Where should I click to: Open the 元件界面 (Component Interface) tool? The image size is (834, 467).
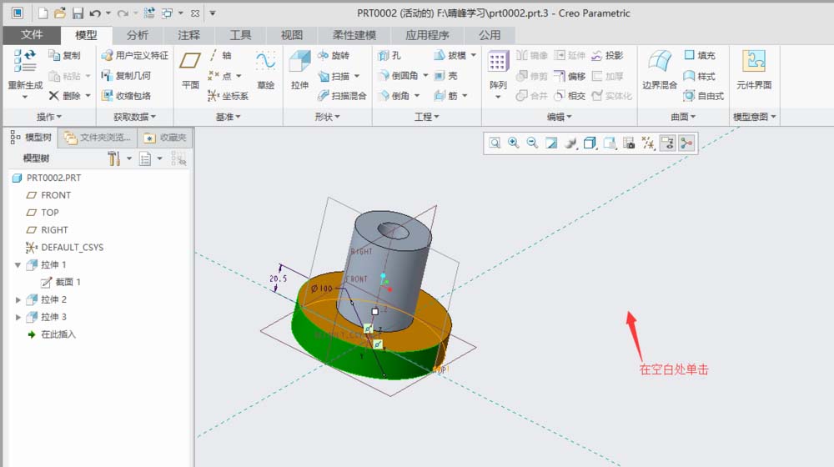(x=754, y=70)
